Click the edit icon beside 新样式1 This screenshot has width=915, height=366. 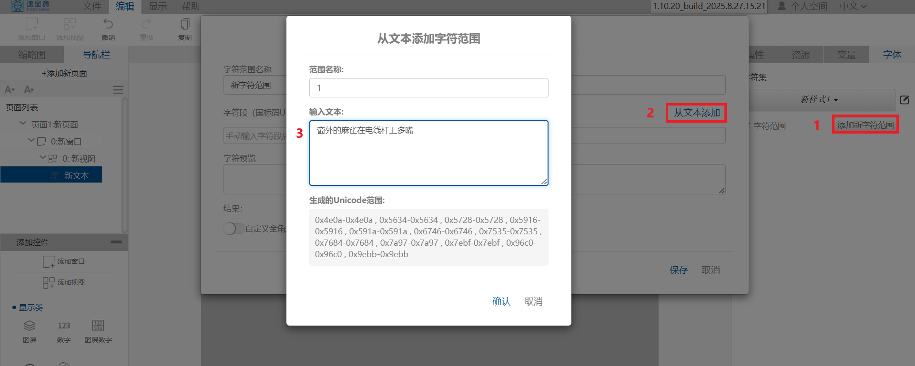click(904, 100)
